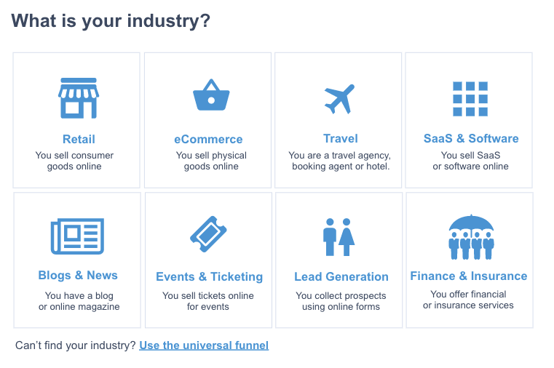Select the Events & Ticketing title
This screenshot has height=368, width=554.
click(209, 276)
